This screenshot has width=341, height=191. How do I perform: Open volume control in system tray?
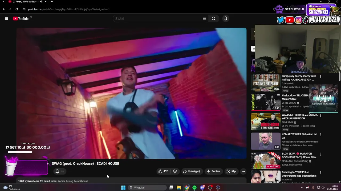click(x=323, y=188)
